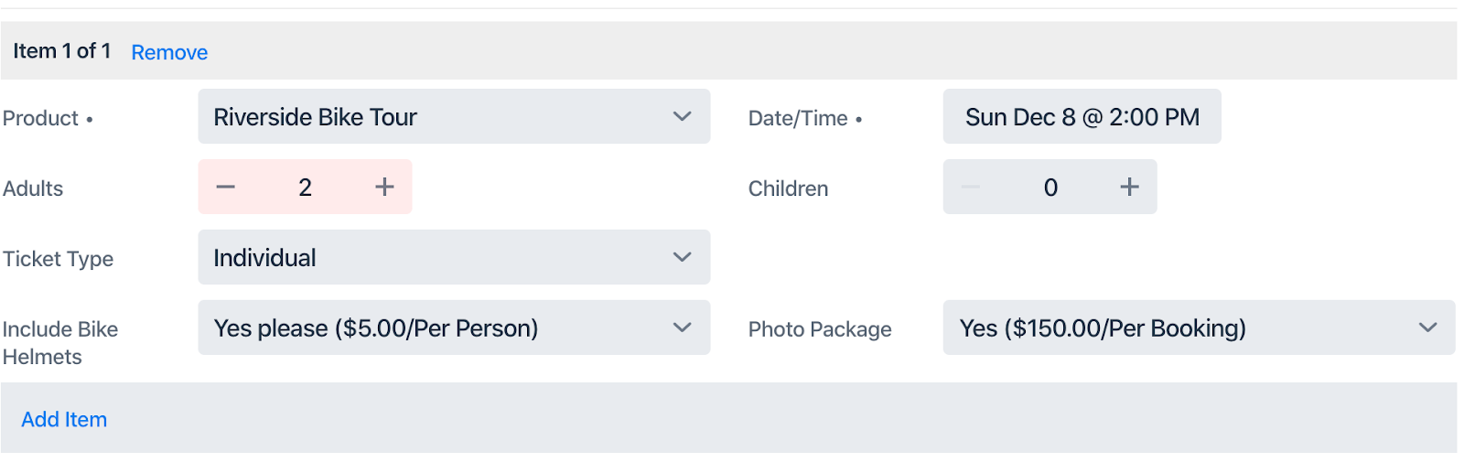Open the 'Yes please ($5.00/Per Person)' selector
Screen dimensions: 1464x462
439,328
